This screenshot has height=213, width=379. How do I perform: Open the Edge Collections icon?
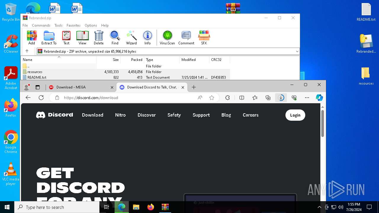[268, 98]
